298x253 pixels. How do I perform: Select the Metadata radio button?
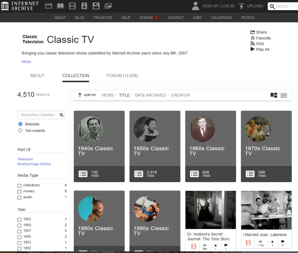click(20, 124)
